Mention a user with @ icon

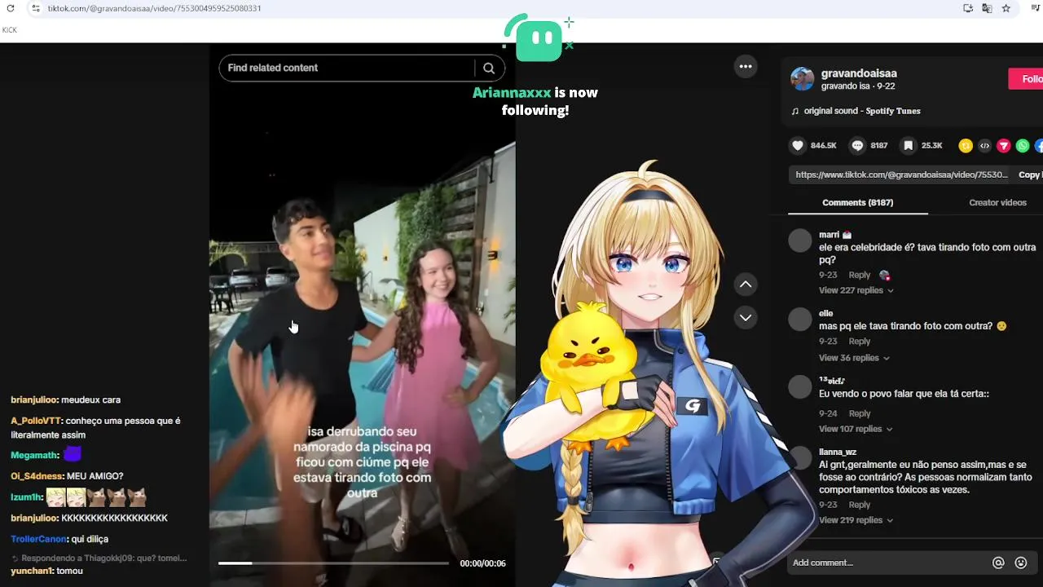pyautogui.click(x=998, y=563)
